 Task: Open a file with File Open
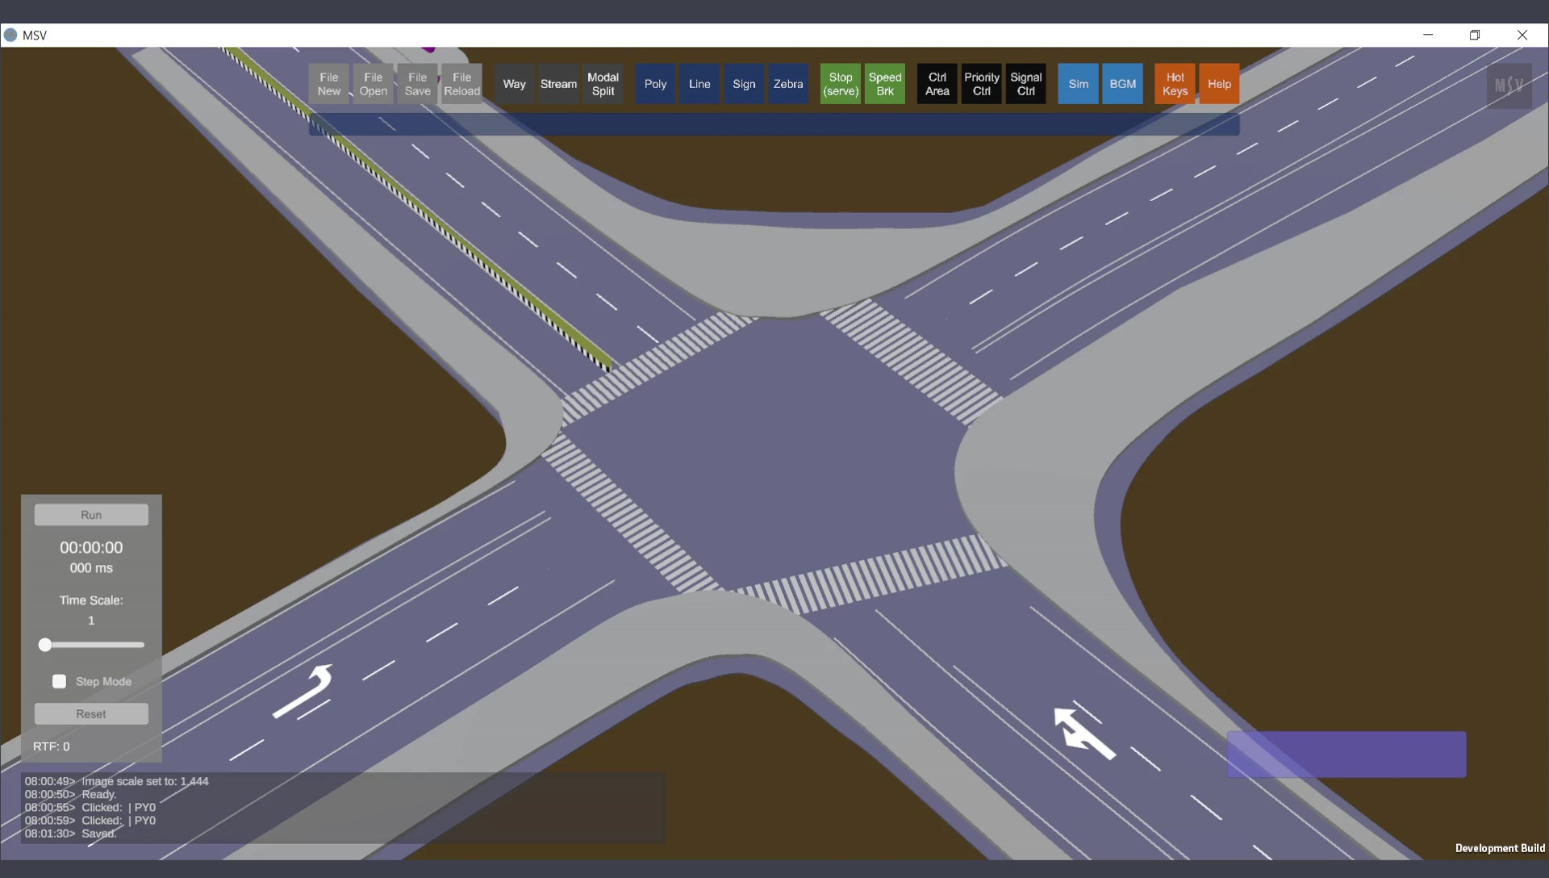[x=373, y=84]
